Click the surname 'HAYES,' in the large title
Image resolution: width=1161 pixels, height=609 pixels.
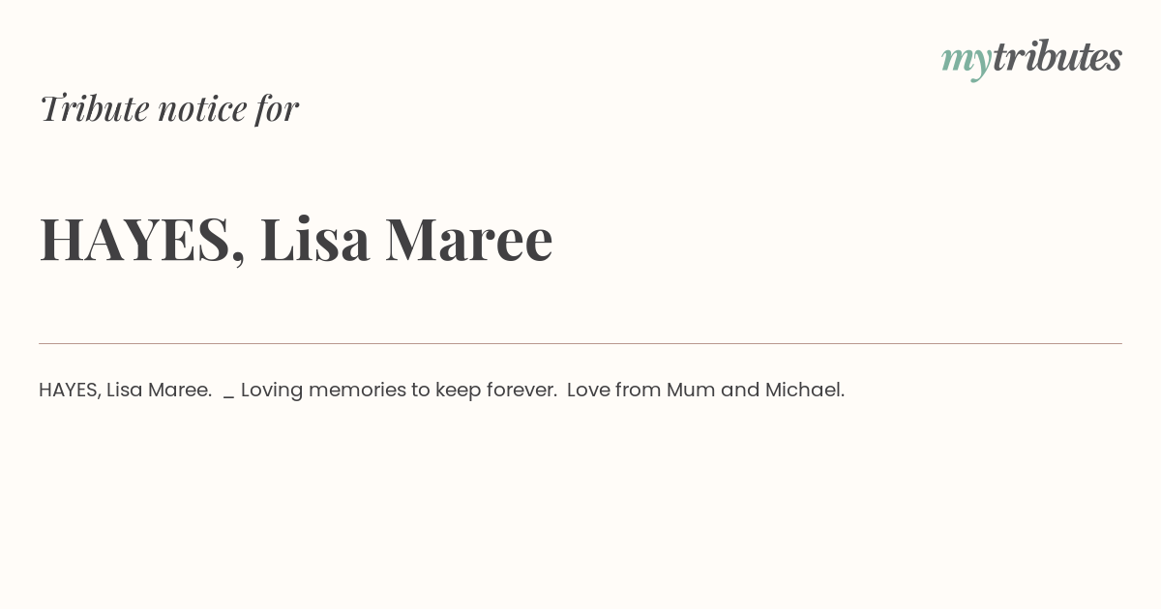pyautogui.click(x=142, y=240)
